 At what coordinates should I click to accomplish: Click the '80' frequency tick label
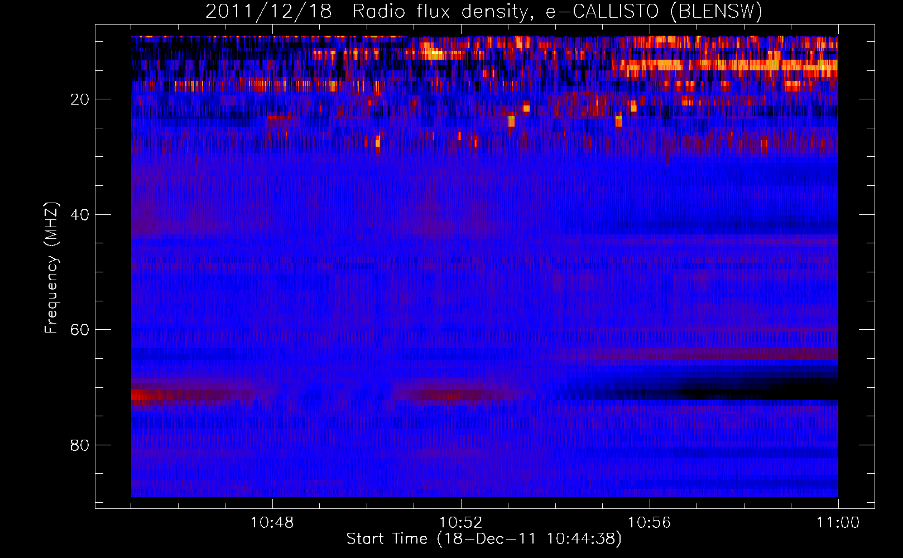pos(80,445)
